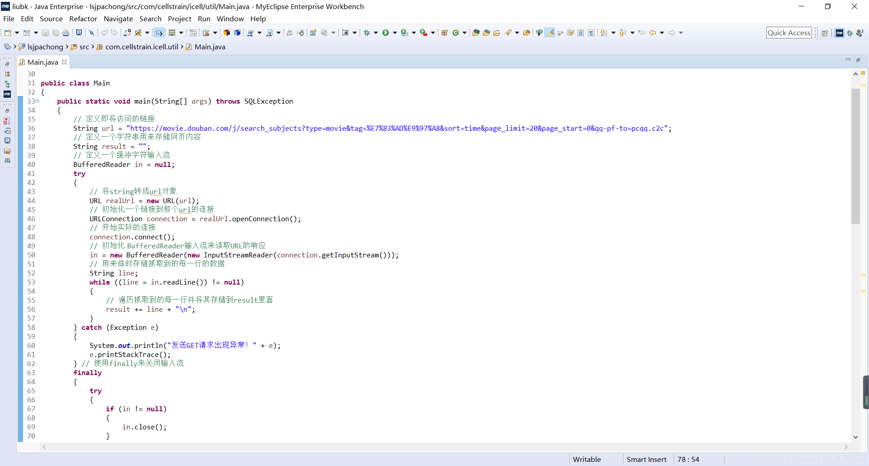Click the Undo arrow icon
The height and width of the screenshot is (466, 869).
click(x=104, y=33)
